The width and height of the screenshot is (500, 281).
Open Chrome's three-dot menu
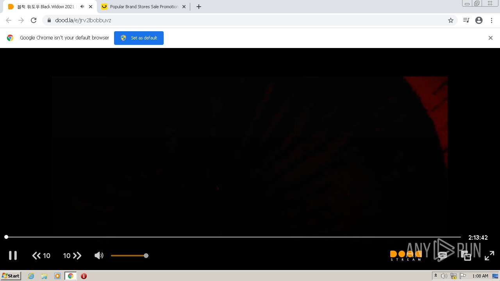(x=491, y=20)
